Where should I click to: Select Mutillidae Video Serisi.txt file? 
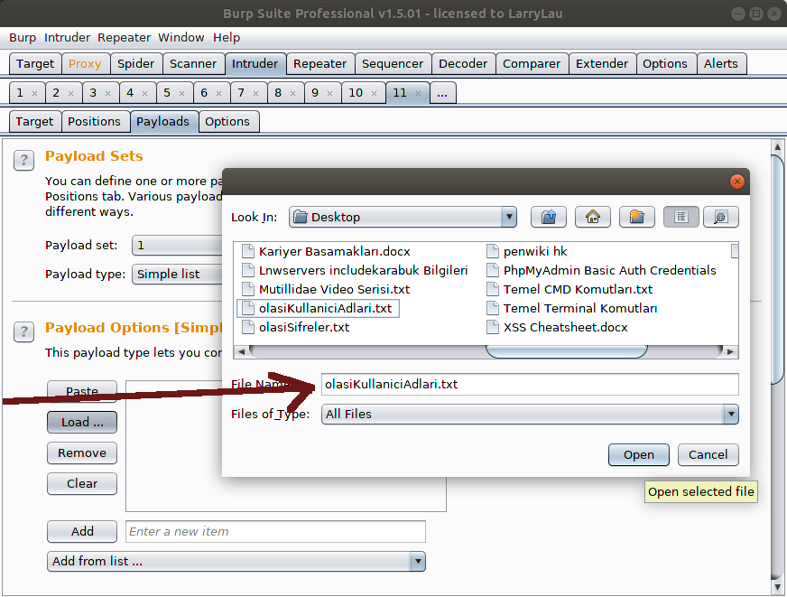pyautogui.click(x=334, y=290)
